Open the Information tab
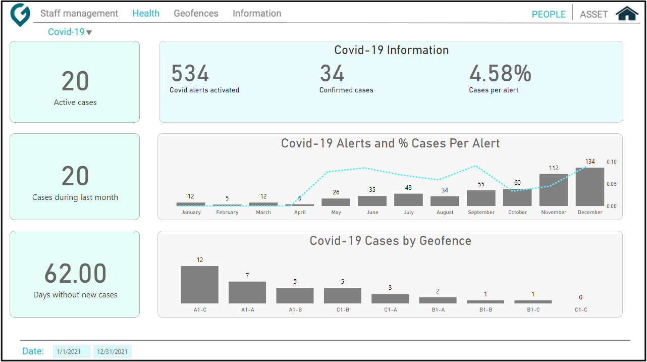This screenshot has width=647, height=362. [x=257, y=14]
